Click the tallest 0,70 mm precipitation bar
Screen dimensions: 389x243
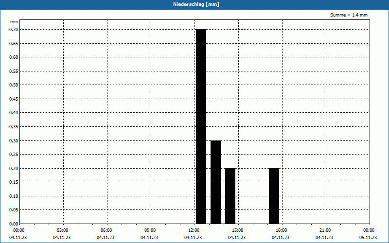coord(201,126)
